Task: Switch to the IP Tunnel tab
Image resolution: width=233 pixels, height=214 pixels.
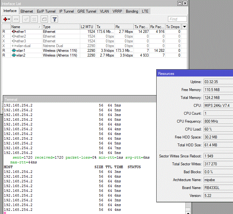Action: pyautogui.click(x=66, y=11)
